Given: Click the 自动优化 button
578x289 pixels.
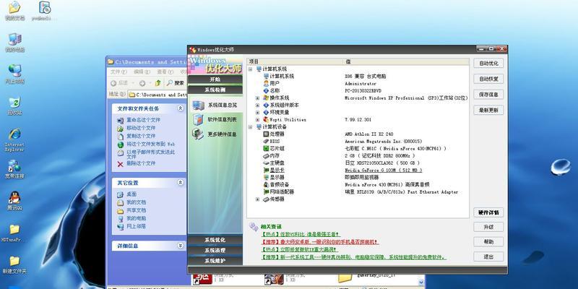Looking at the screenshot, I should pos(488,64).
